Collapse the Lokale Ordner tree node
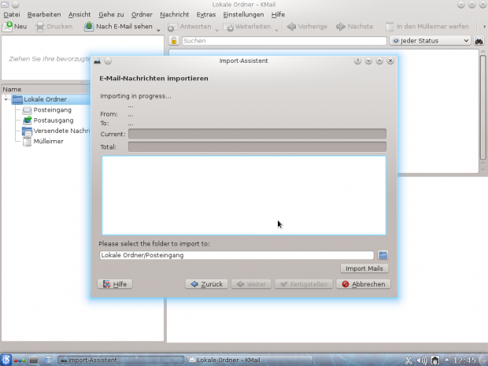Image resolution: width=488 pixels, height=366 pixels. (x=6, y=100)
